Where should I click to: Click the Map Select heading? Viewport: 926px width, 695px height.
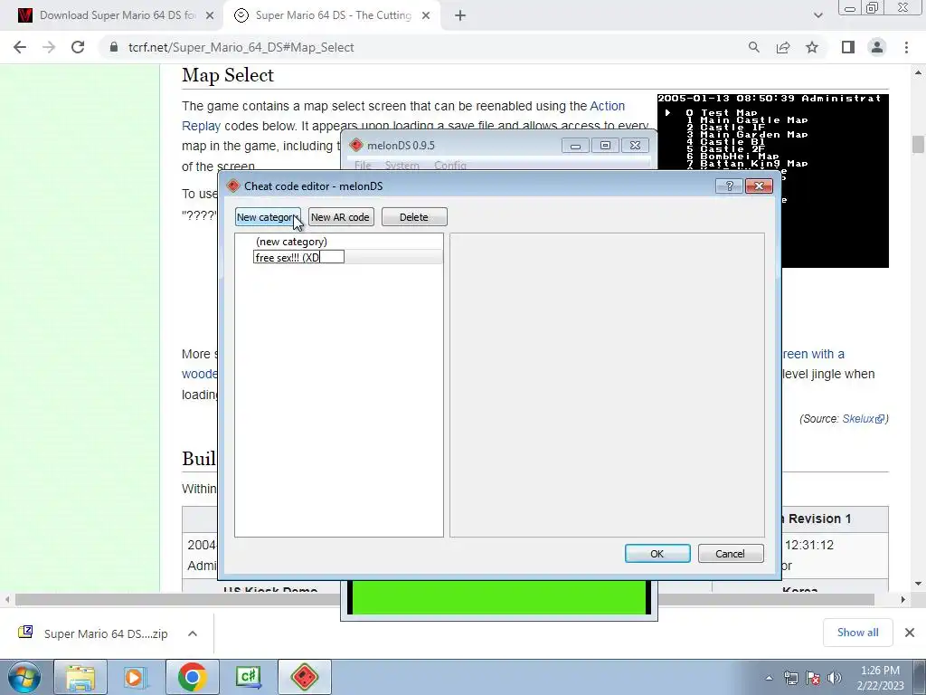click(227, 75)
